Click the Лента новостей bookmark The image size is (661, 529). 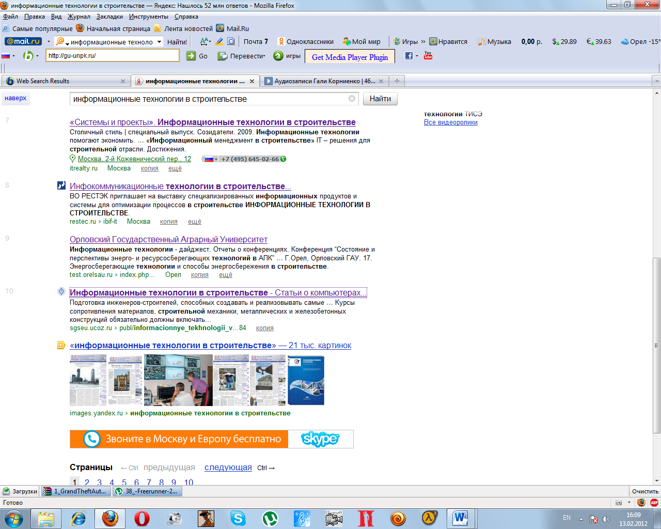point(183,28)
